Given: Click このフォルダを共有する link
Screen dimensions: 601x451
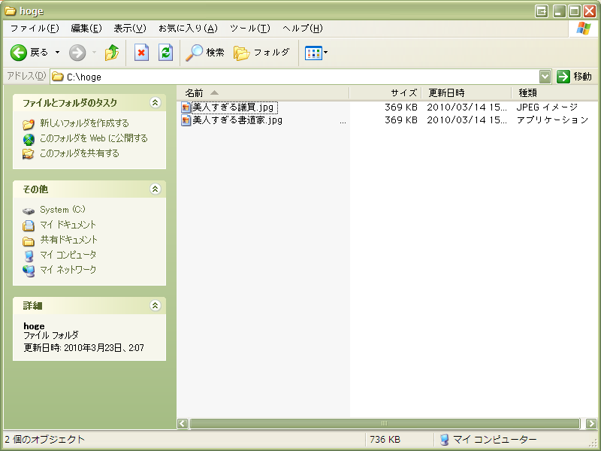Looking at the screenshot, I should coord(80,153).
